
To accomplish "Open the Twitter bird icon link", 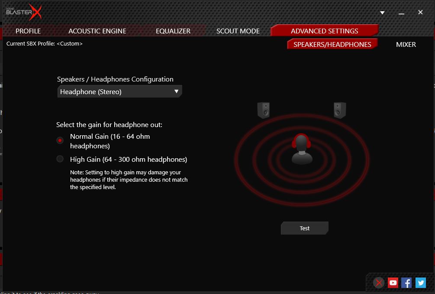I will [x=420, y=283].
